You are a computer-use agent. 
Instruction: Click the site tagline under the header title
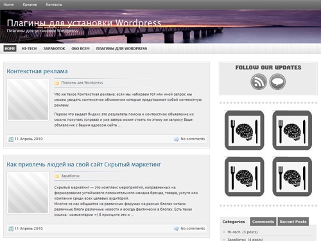(42, 31)
